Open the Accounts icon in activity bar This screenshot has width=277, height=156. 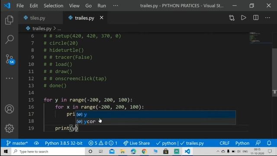tap(9, 109)
